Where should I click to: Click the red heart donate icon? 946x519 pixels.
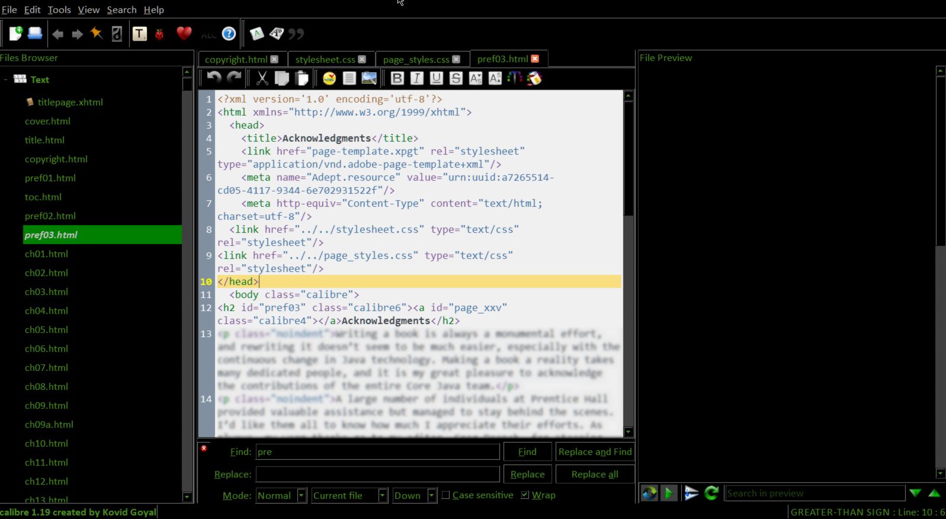[x=184, y=34]
